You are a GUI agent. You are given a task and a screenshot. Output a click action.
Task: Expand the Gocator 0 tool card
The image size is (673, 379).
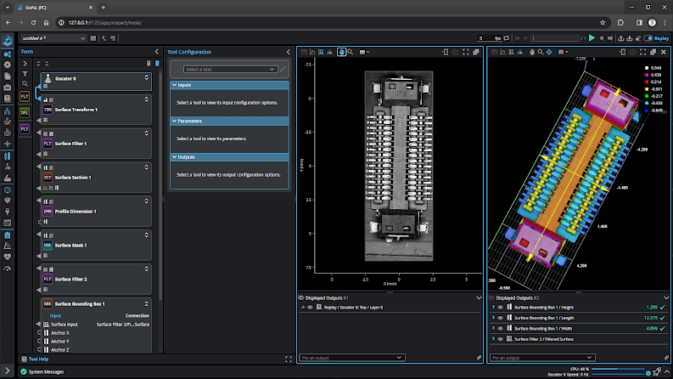click(x=146, y=78)
